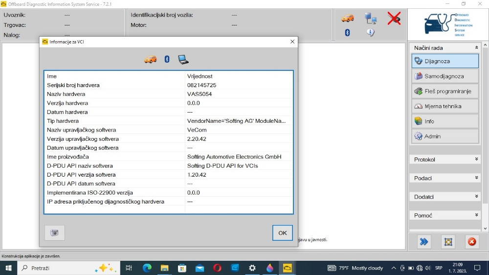Select version value 2.20.42

point(197,139)
